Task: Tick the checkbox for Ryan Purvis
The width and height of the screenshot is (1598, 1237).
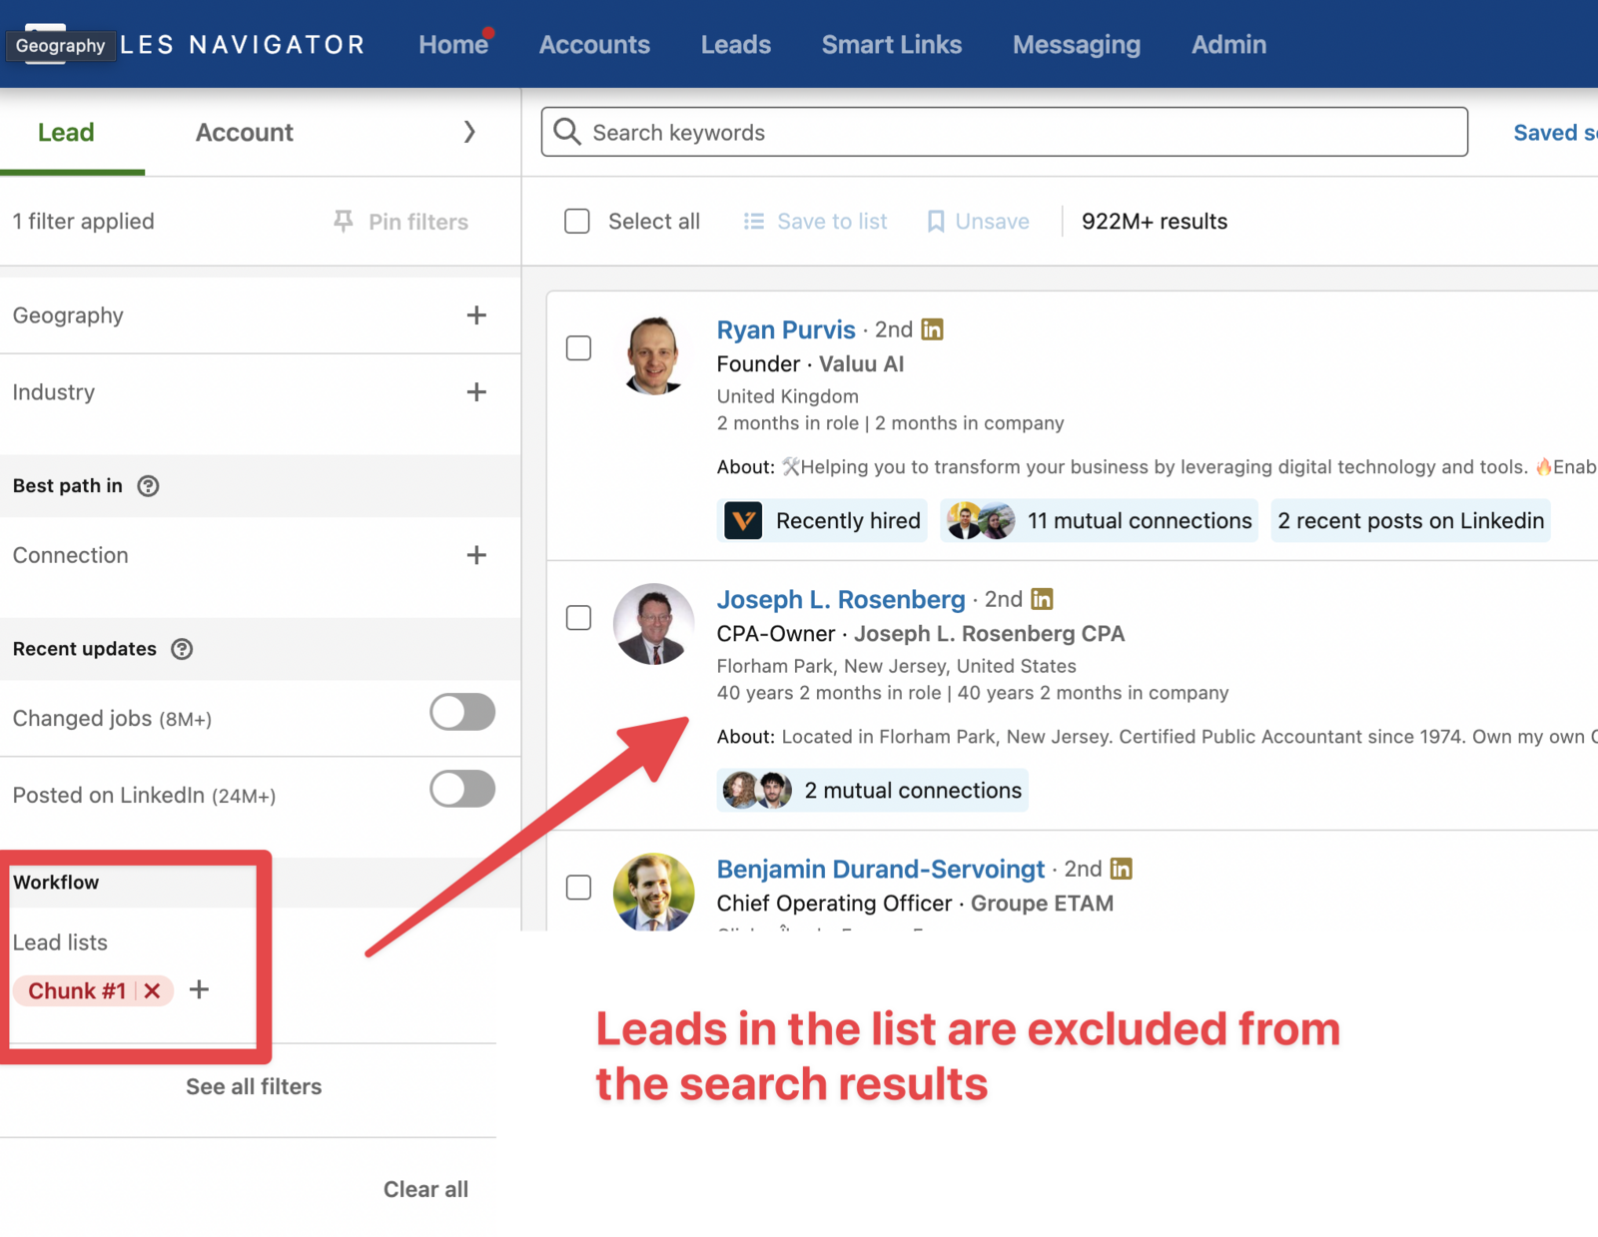Action: pyautogui.click(x=578, y=347)
